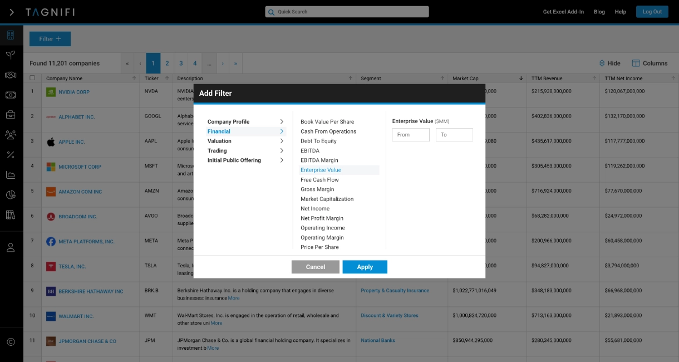Open the companies screener icon in sidebar
This screenshot has width=679, height=362.
(11, 36)
